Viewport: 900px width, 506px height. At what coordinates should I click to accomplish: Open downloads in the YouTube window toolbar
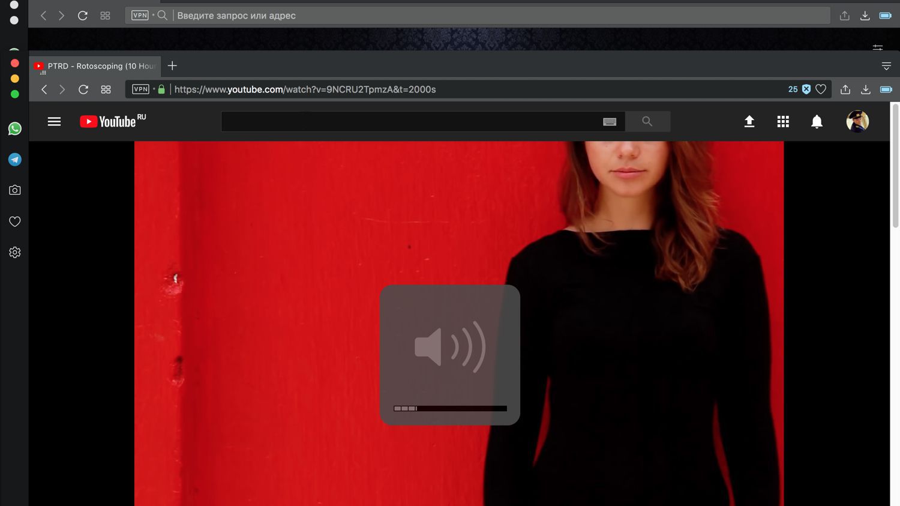click(866, 89)
